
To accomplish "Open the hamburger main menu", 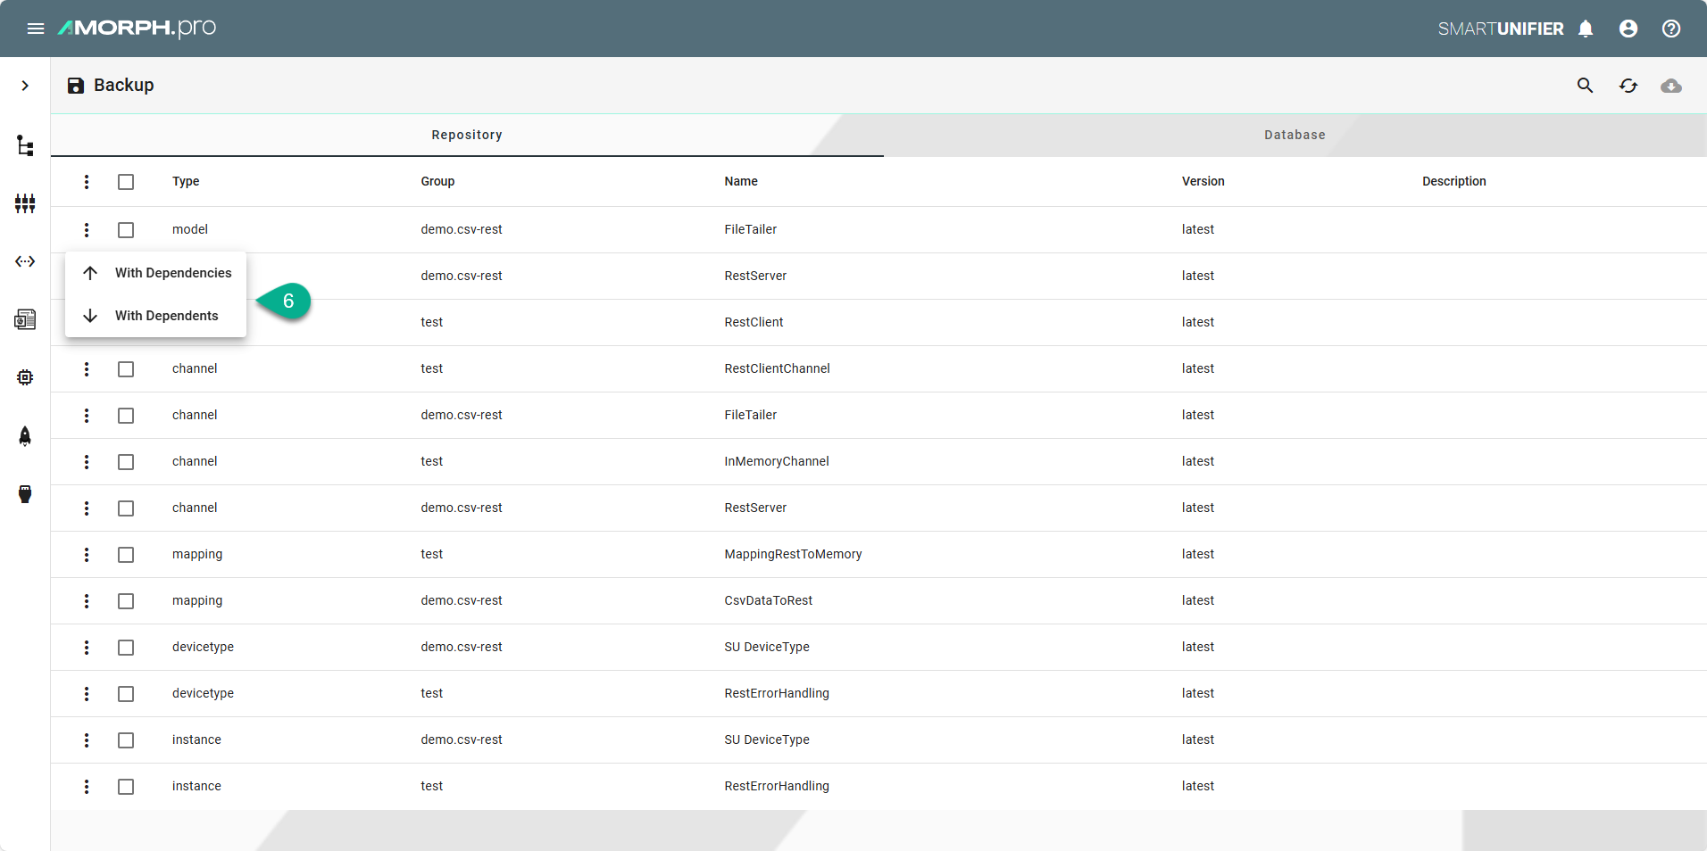I will (36, 29).
